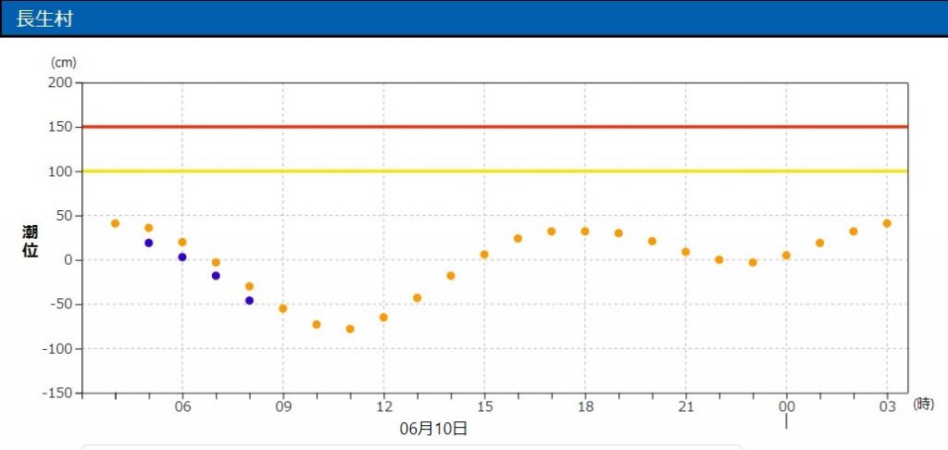This screenshot has width=948, height=450.
Task: Click the (cm) unit label
Action: [x=63, y=62]
